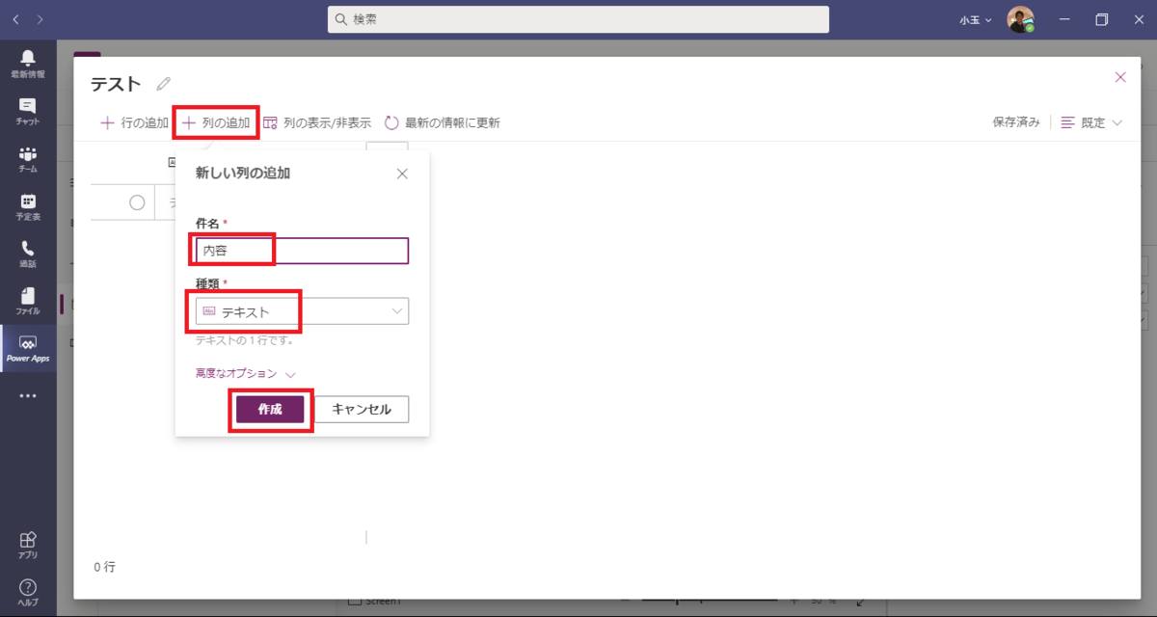Open the 既定 view dropdown
The width and height of the screenshot is (1157, 617).
(1091, 122)
